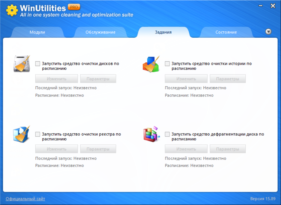
Task: Open the Состояние tab
Action: [x=226, y=32]
